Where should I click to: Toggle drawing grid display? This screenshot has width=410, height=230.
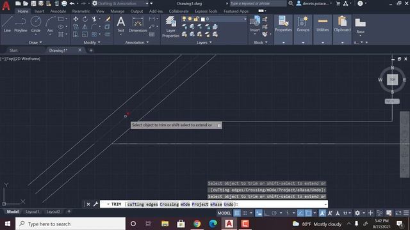(x=237, y=213)
